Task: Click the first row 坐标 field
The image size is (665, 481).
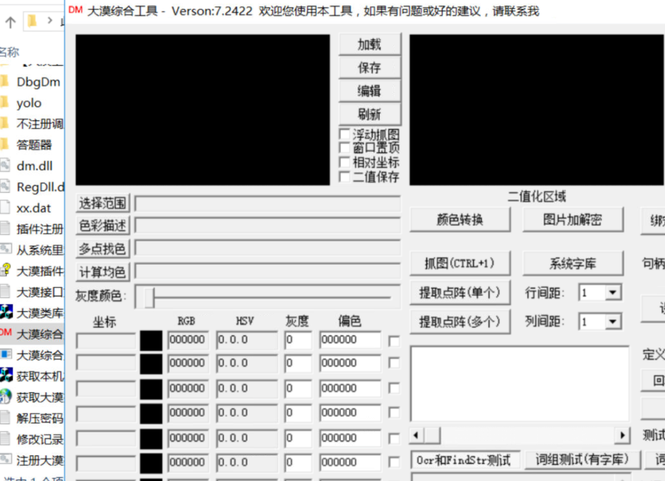Action: coord(106,341)
